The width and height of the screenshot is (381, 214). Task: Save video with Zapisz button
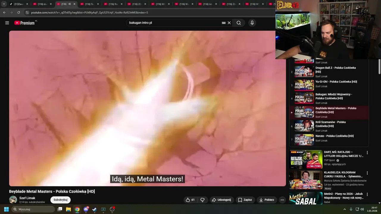pos(245,200)
